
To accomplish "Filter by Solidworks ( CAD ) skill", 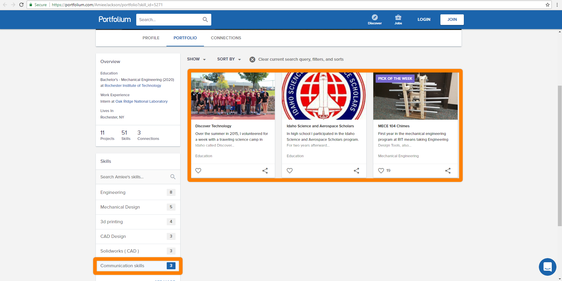I will pos(138,251).
